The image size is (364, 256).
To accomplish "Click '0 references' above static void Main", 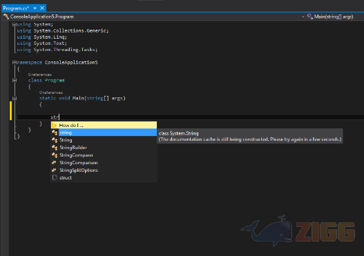I will pyautogui.click(x=51, y=92).
